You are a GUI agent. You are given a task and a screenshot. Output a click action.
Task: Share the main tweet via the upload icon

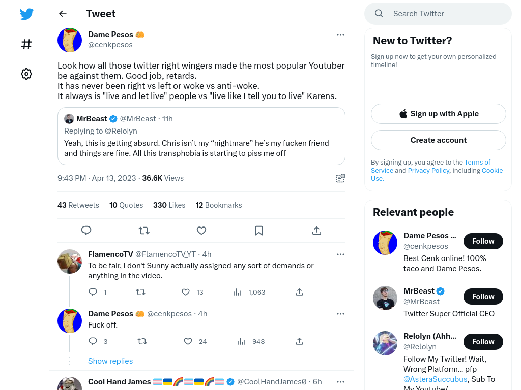coord(316,231)
